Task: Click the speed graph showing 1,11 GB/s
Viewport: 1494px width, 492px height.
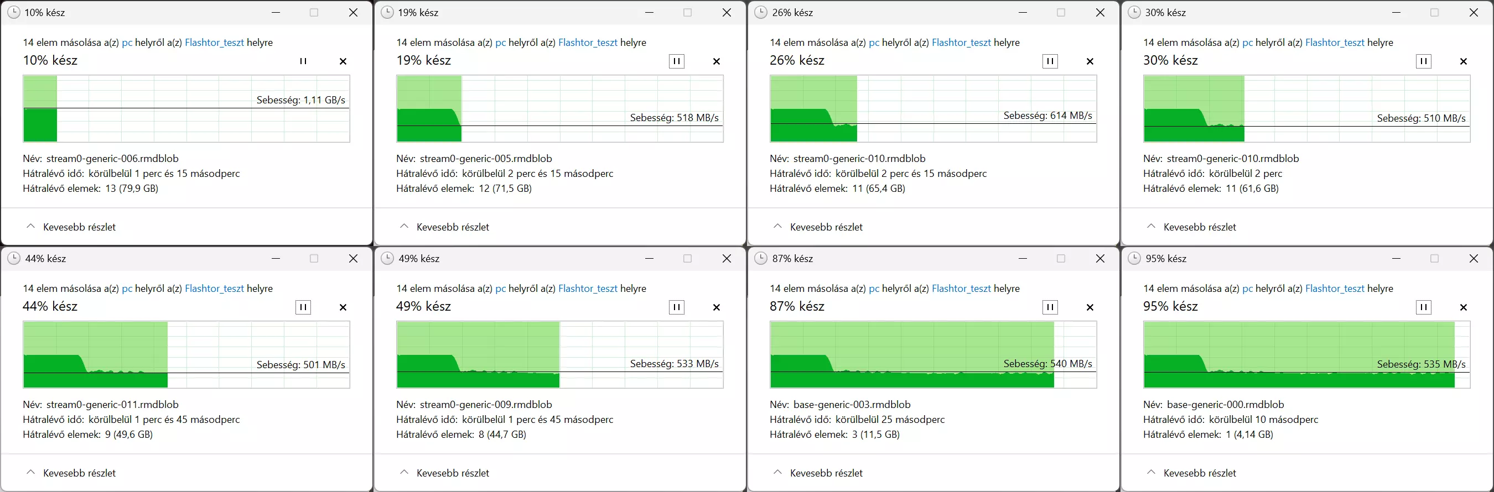Action: (x=186, y=108)
